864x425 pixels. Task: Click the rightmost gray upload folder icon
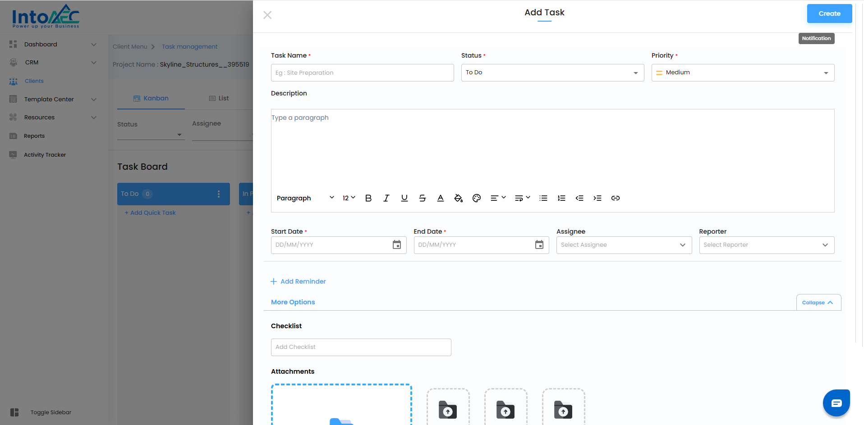tap(563, 410)
